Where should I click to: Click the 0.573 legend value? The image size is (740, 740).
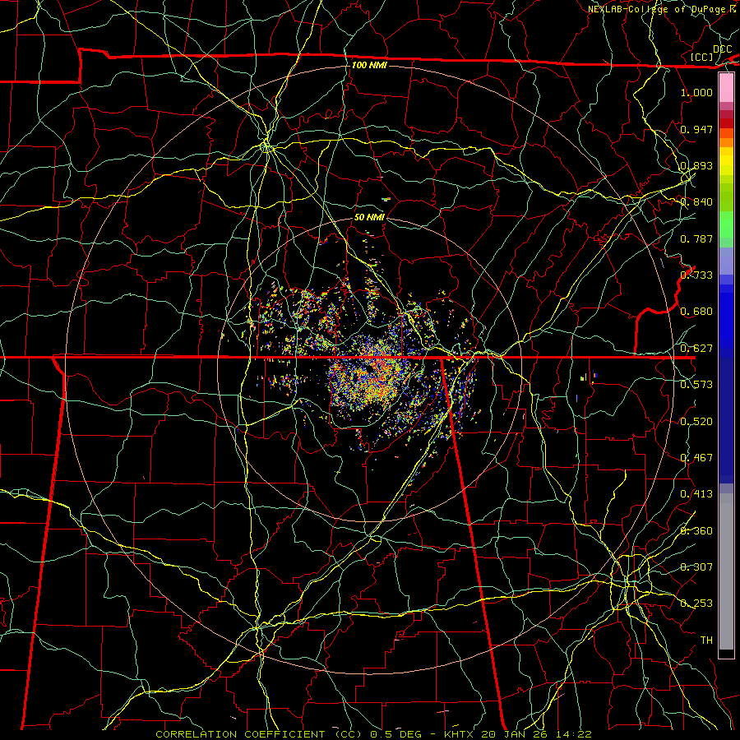[x=696, y=385]
